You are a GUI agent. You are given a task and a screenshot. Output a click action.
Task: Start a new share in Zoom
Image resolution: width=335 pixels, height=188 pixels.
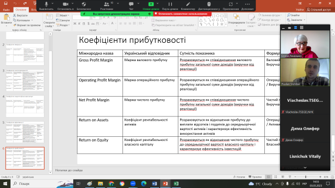pos(151,6)
